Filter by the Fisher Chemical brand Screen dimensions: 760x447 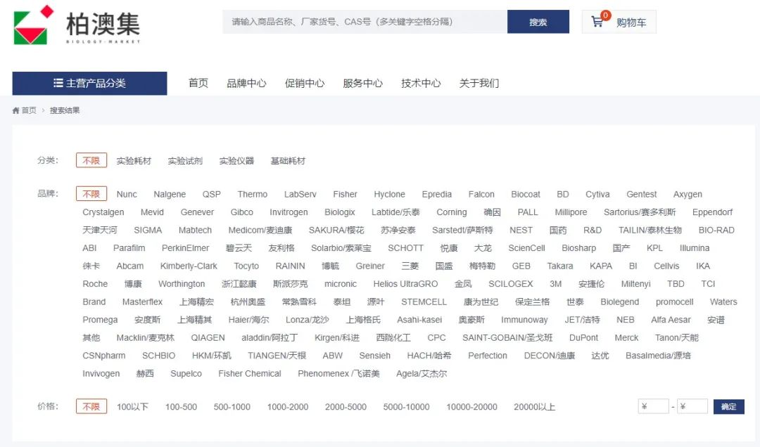[249, 373]
